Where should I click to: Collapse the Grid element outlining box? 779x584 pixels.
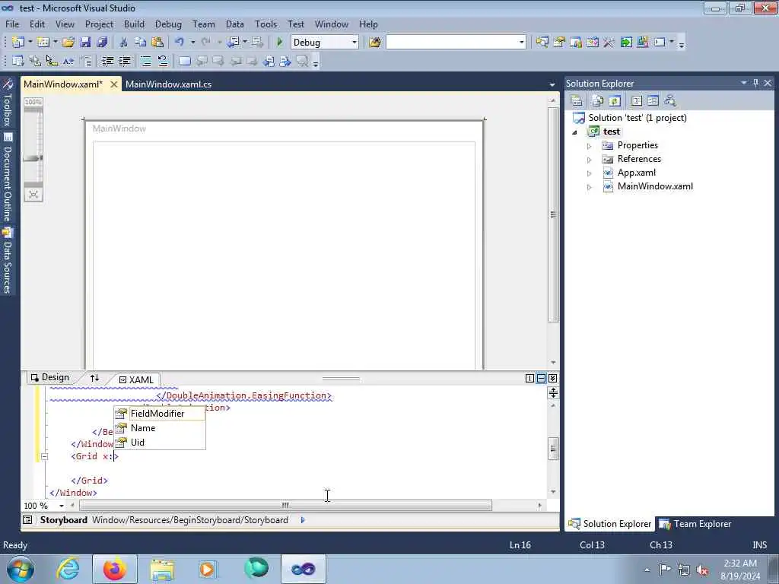coord(44,456)
